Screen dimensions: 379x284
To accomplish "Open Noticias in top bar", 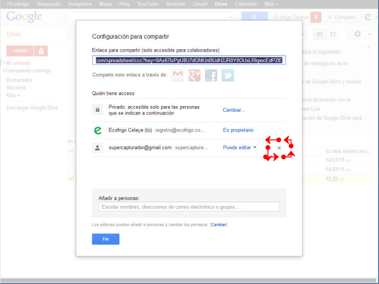I will tap(176, 4).
